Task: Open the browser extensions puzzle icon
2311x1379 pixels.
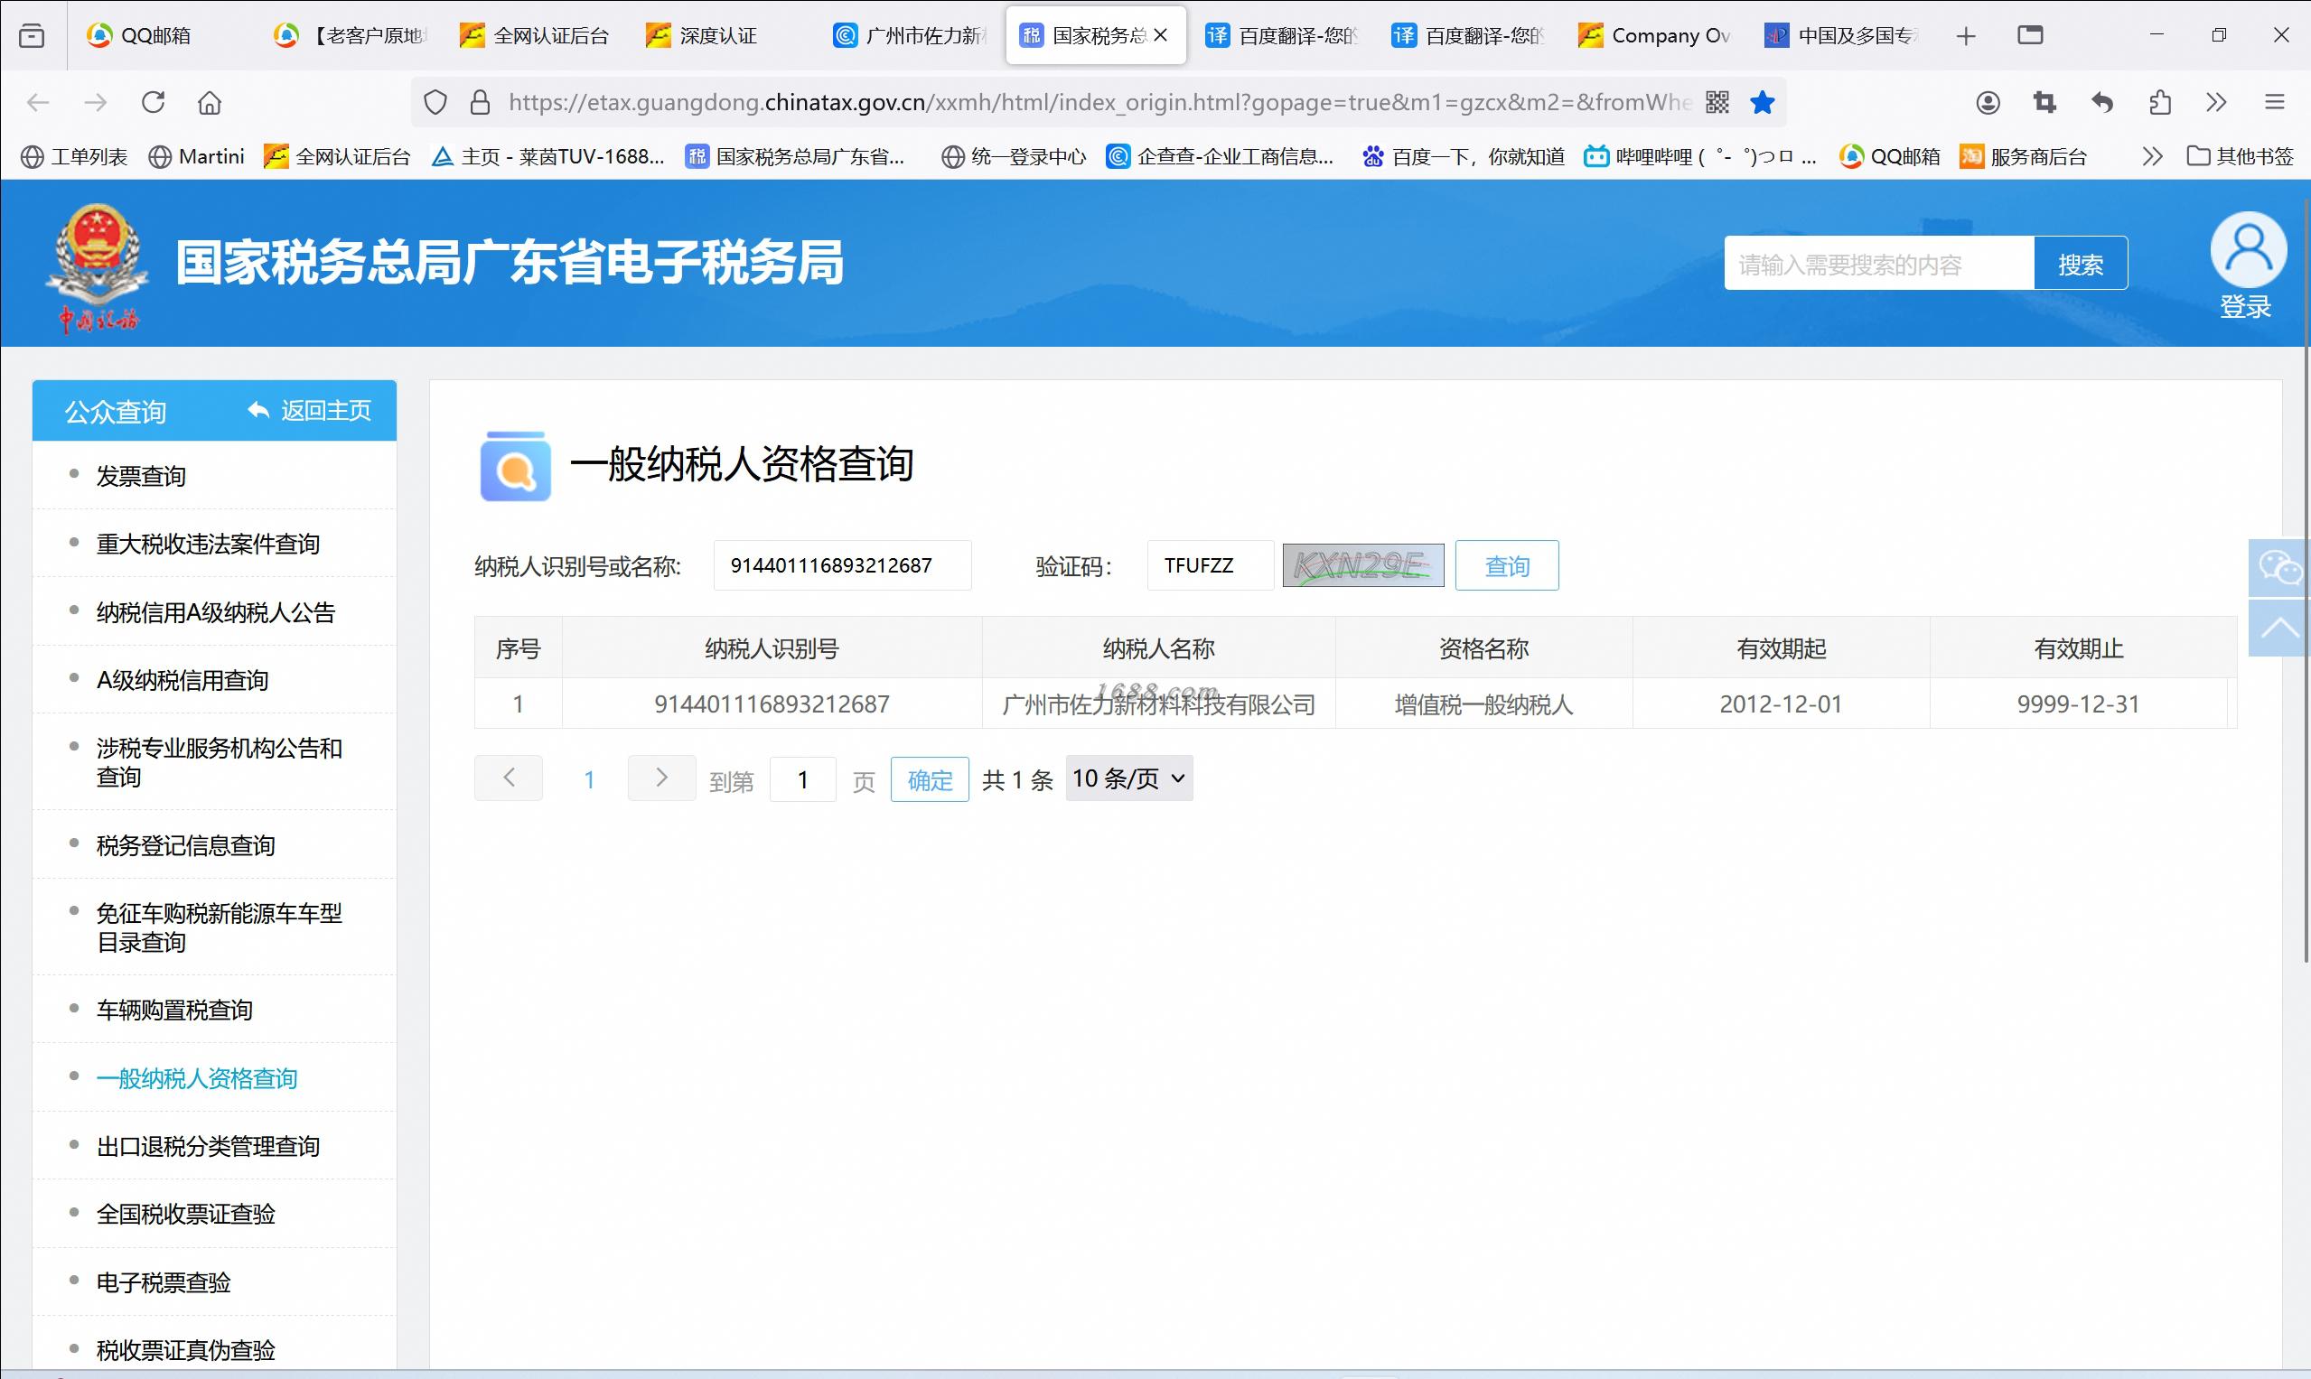Action: pyautogui.click(x=2159, y=102)
